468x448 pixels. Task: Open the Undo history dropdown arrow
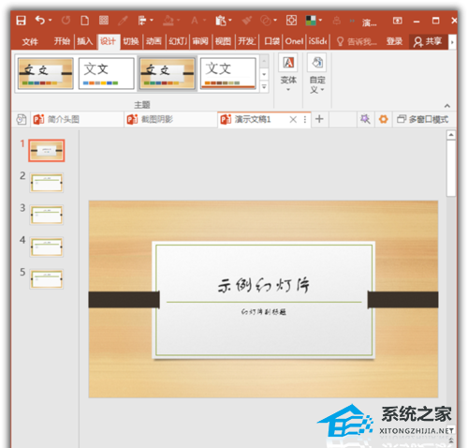50,21
